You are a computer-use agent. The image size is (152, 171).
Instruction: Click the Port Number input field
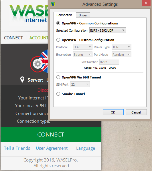tap(109, 62)
